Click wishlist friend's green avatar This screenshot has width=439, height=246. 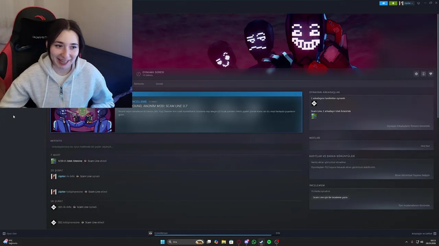coord(314,116)
